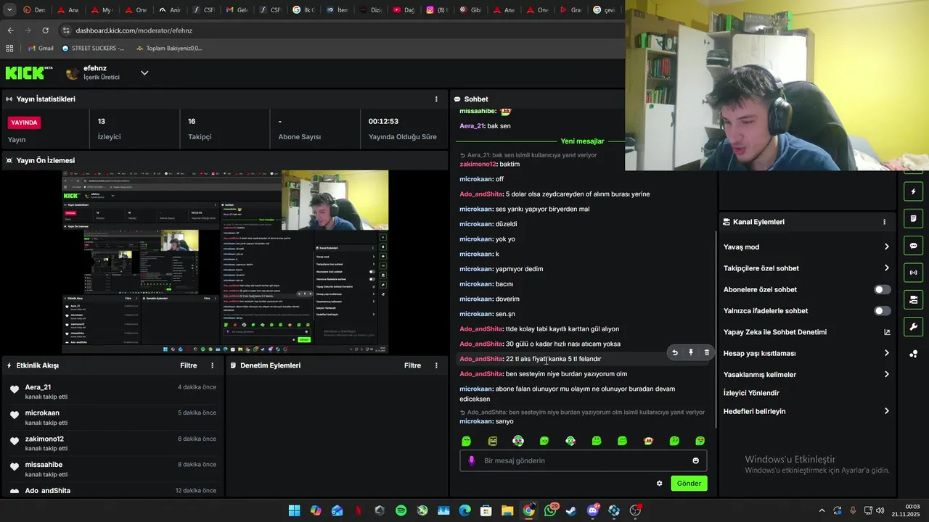Switch to the 'İlk G' Google browser tab
This screenshot has width=929, height=522.
[304, 10]
